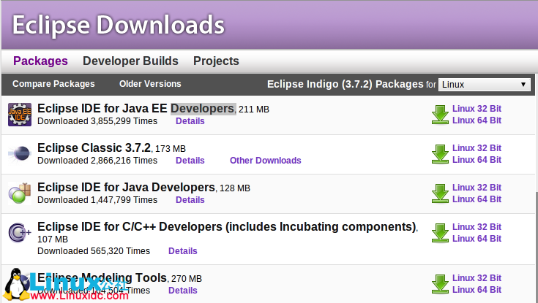
Task: Click title Eclipse IDE for C/C++ Developers
Action: pyautogui.click(x=227, y=226)
